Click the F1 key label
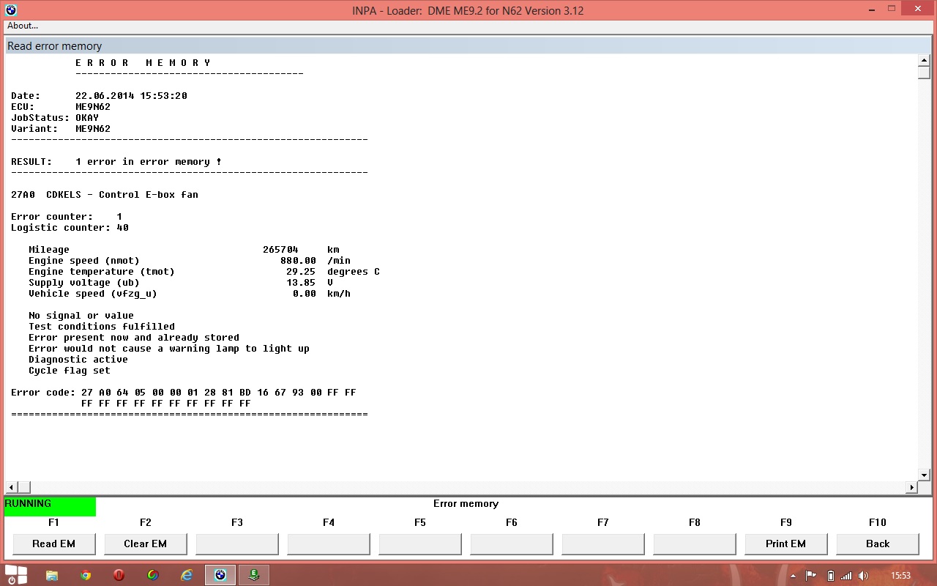 point(53,522)
